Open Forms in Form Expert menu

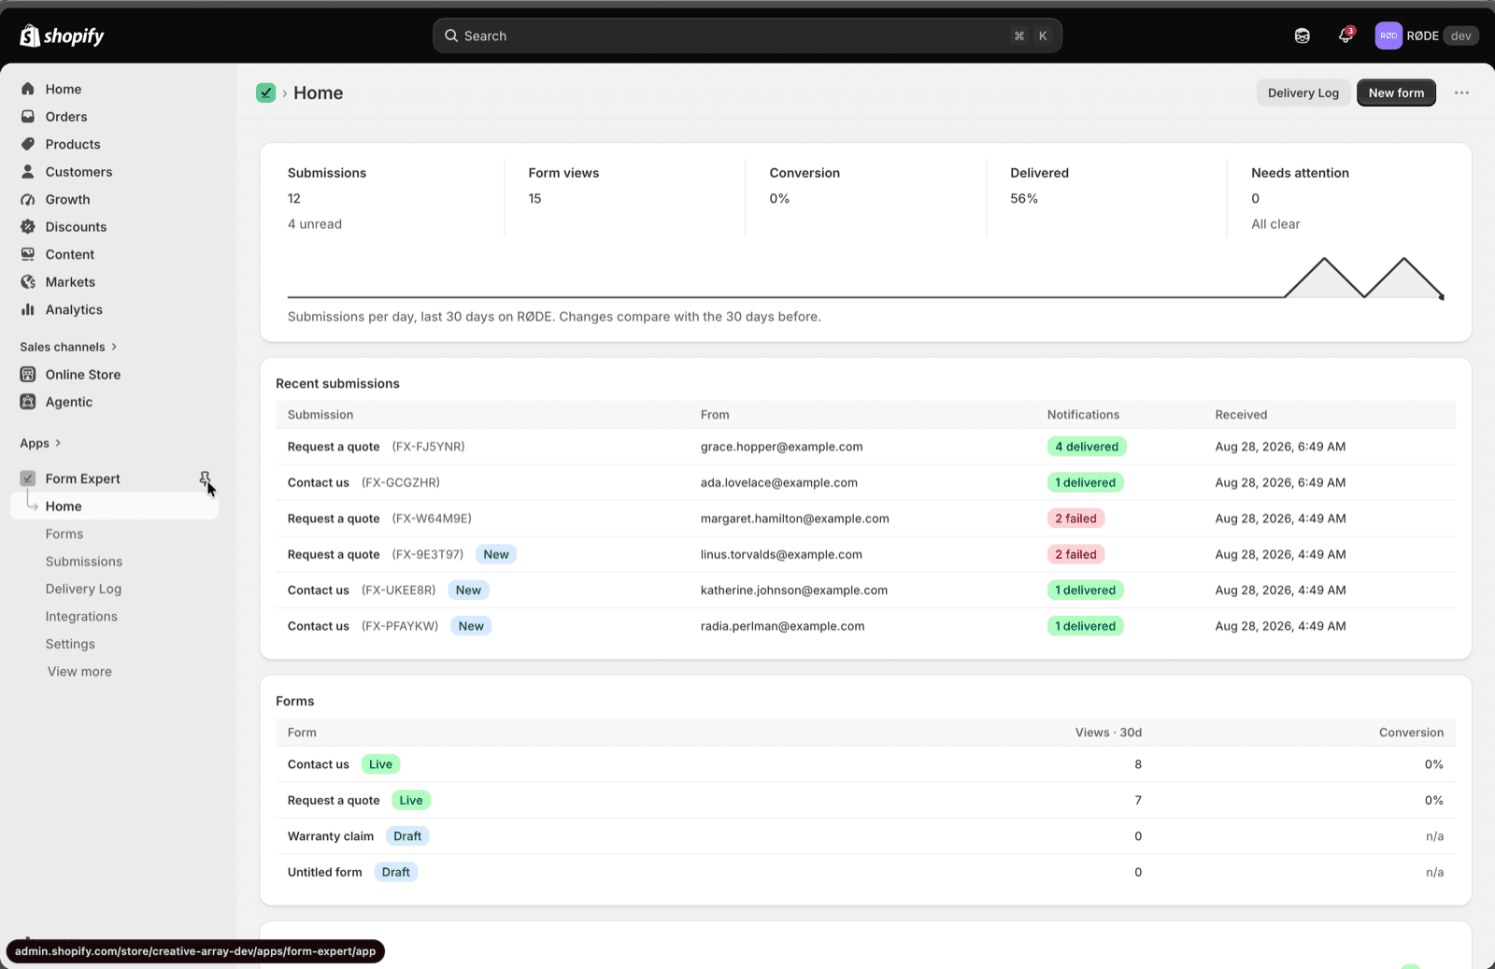pos(64,534)
